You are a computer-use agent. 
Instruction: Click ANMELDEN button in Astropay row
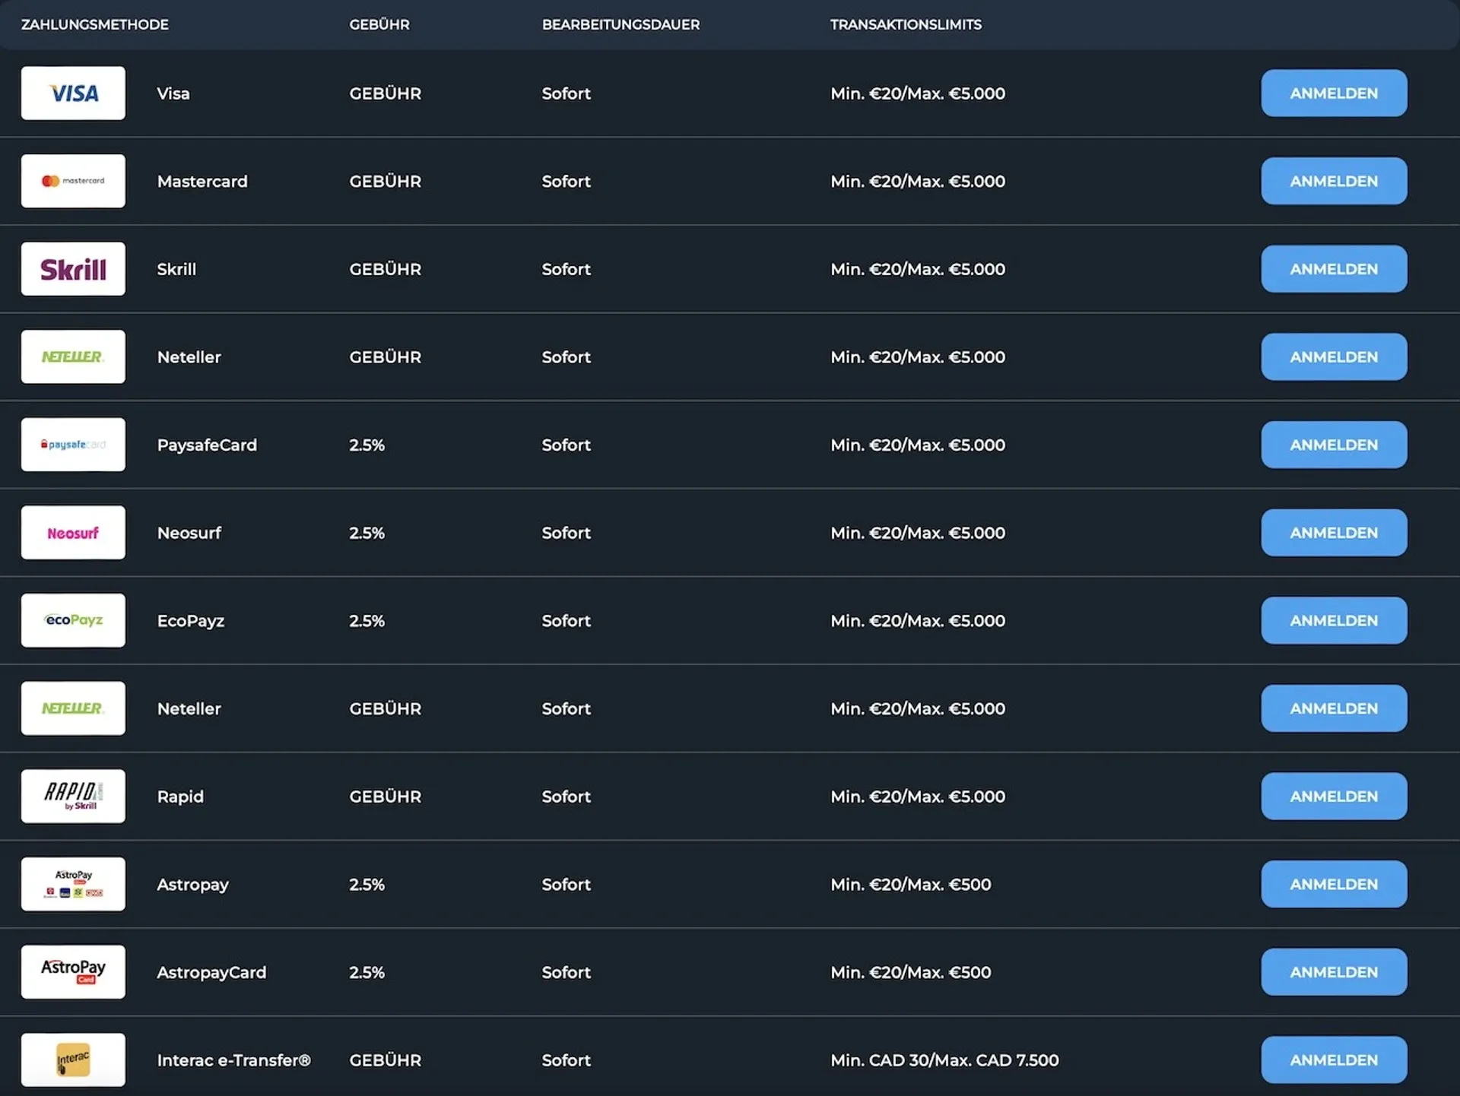[x=1334, y=884]
